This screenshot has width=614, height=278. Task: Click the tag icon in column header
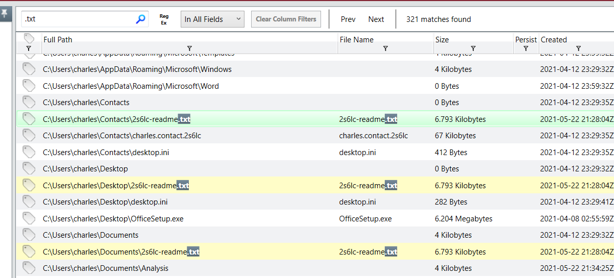click(29, 39)
